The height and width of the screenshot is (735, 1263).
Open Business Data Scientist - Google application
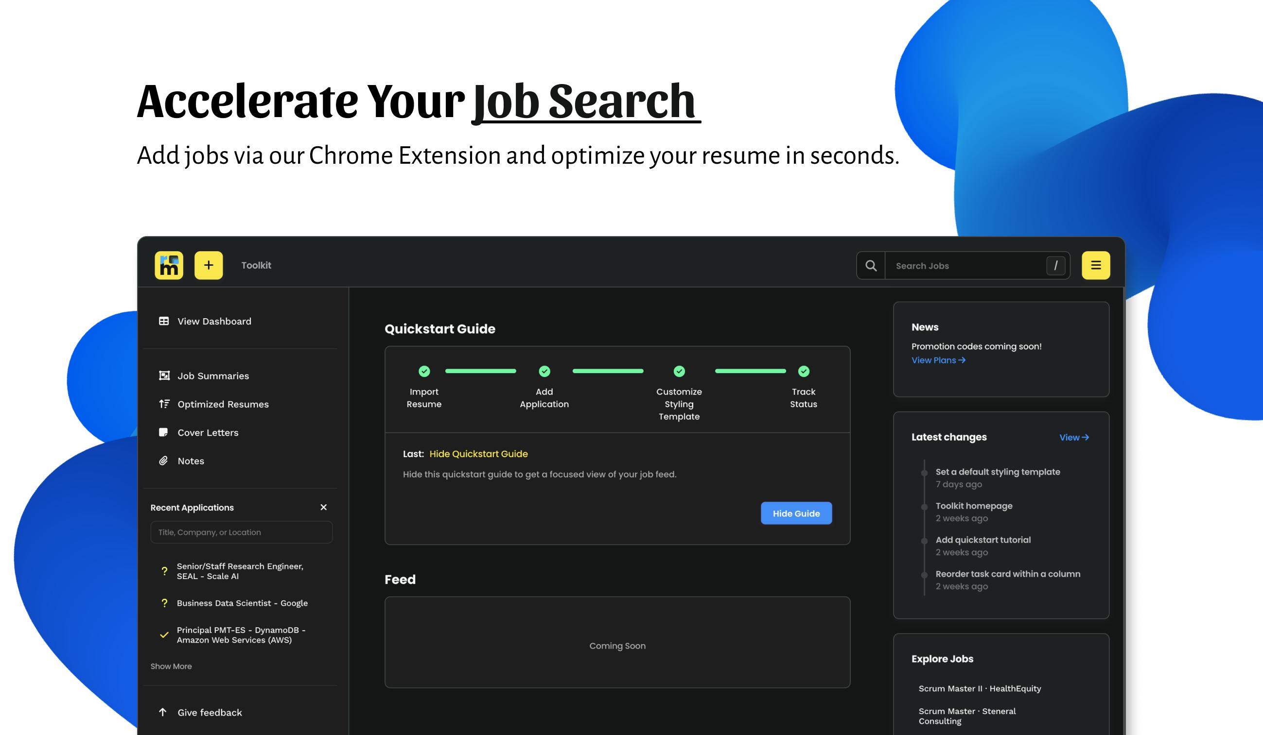point(242,603)
